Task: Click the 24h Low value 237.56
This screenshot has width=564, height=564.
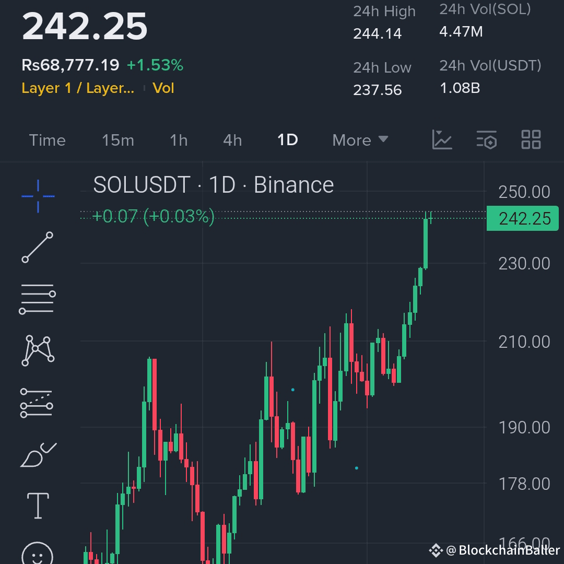Action: (378, 90)
